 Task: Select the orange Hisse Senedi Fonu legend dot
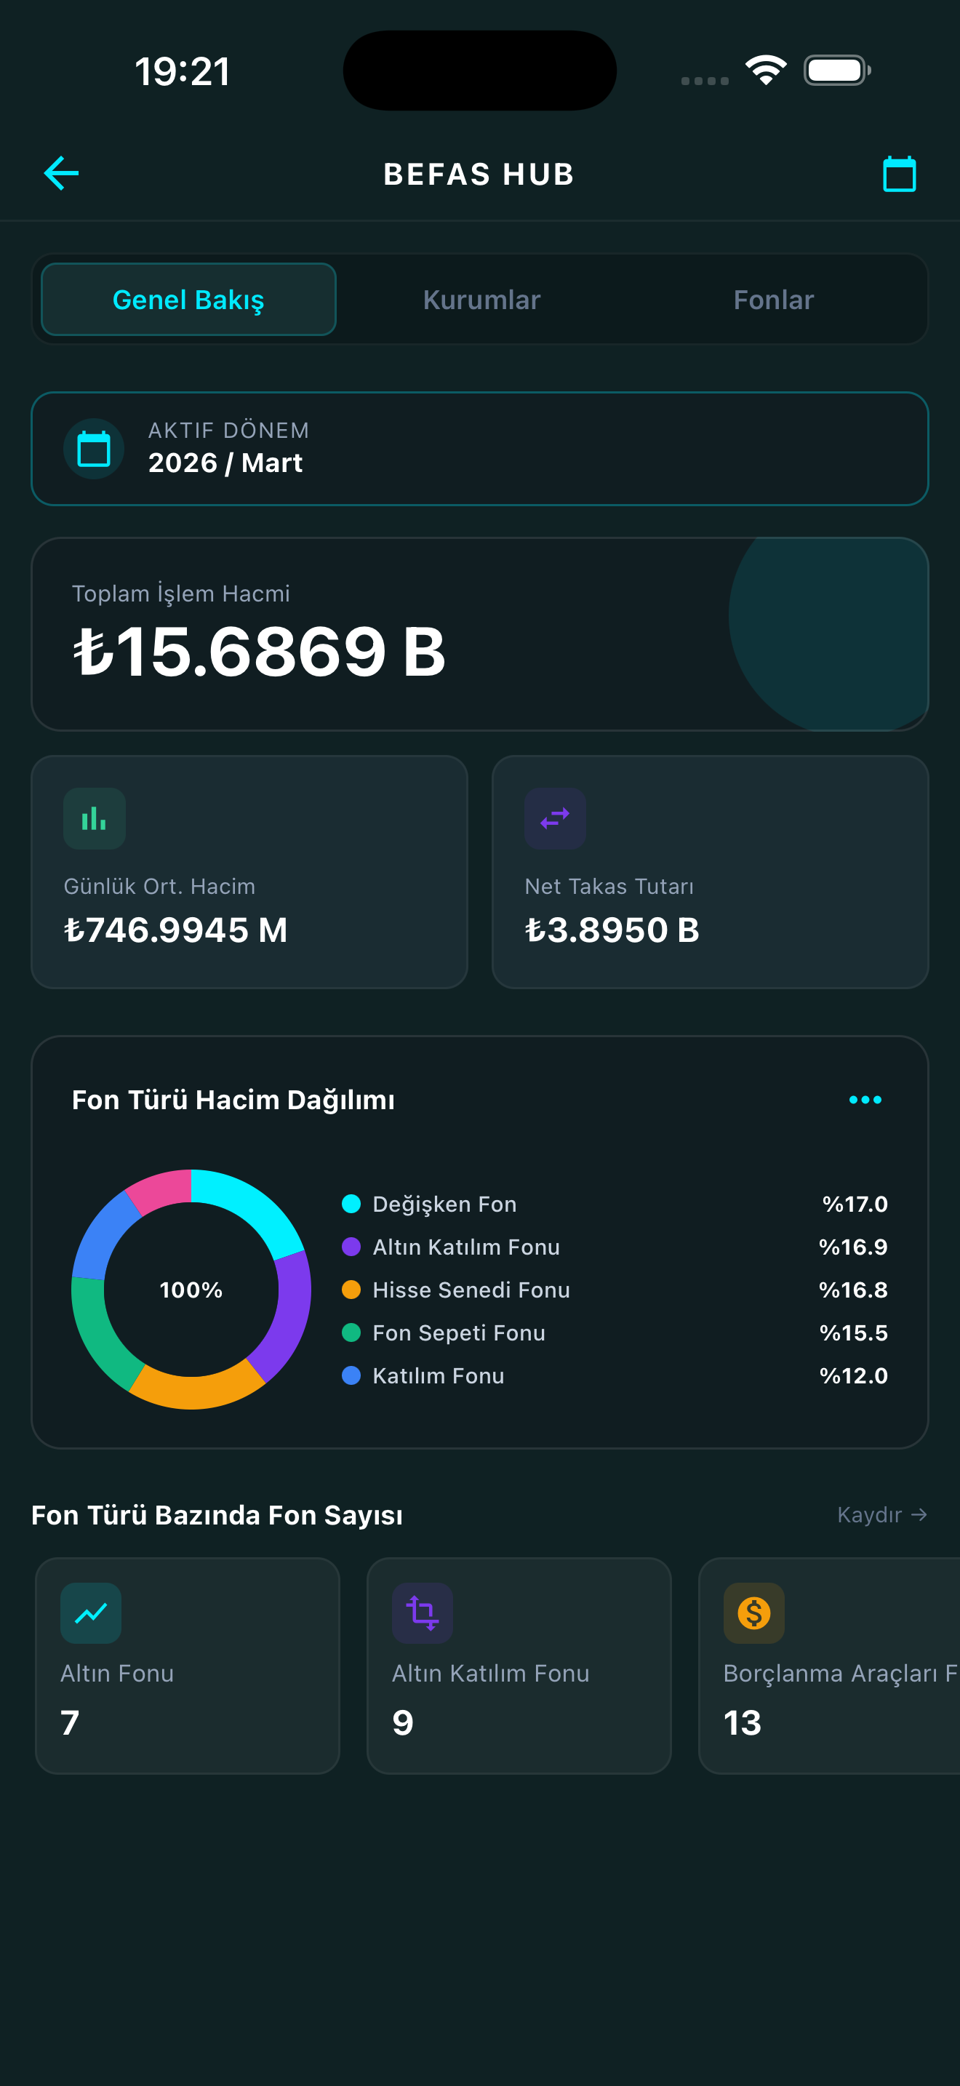point(351,1290)
